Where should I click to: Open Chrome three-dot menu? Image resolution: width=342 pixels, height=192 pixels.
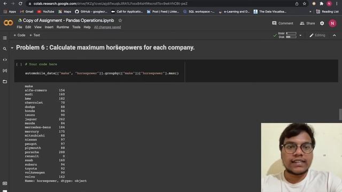click(x=337, y=4)
